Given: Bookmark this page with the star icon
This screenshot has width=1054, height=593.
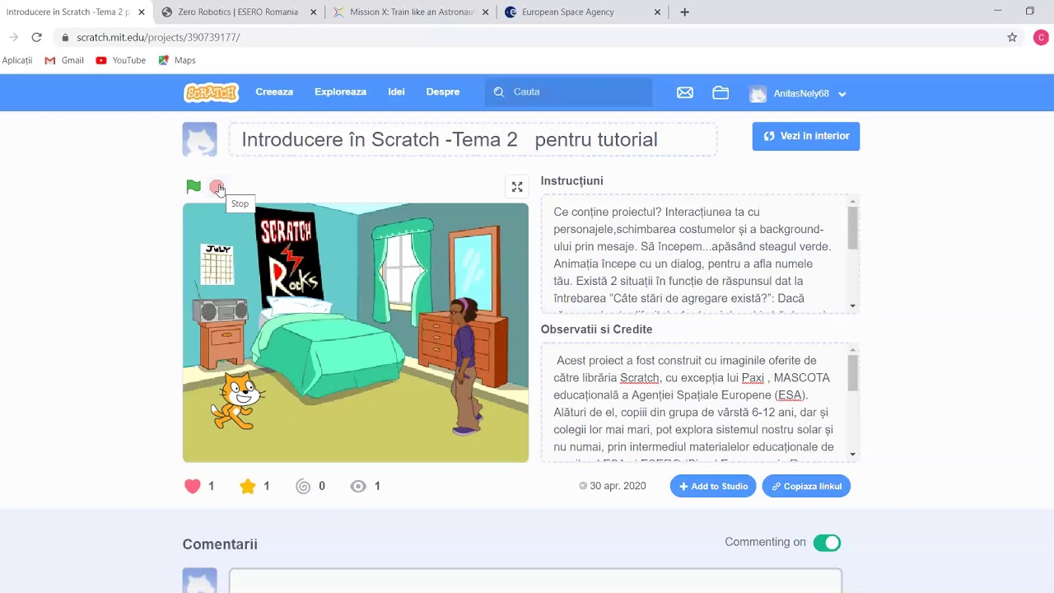Looking at the screenshot, I should (x=1012, y=37).
